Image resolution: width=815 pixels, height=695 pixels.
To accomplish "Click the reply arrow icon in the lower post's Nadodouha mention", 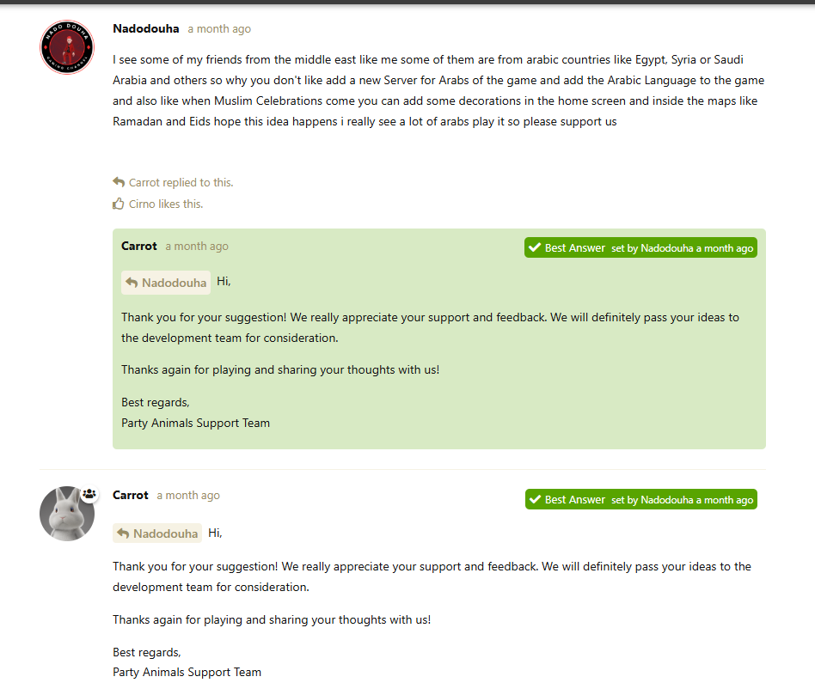I will click(x=124, y=533).
